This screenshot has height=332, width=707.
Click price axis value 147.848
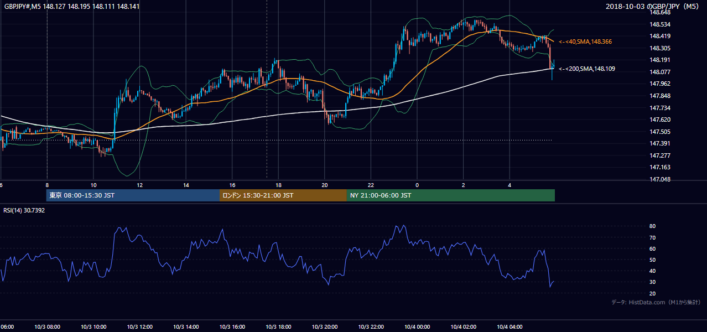(659, 96)
